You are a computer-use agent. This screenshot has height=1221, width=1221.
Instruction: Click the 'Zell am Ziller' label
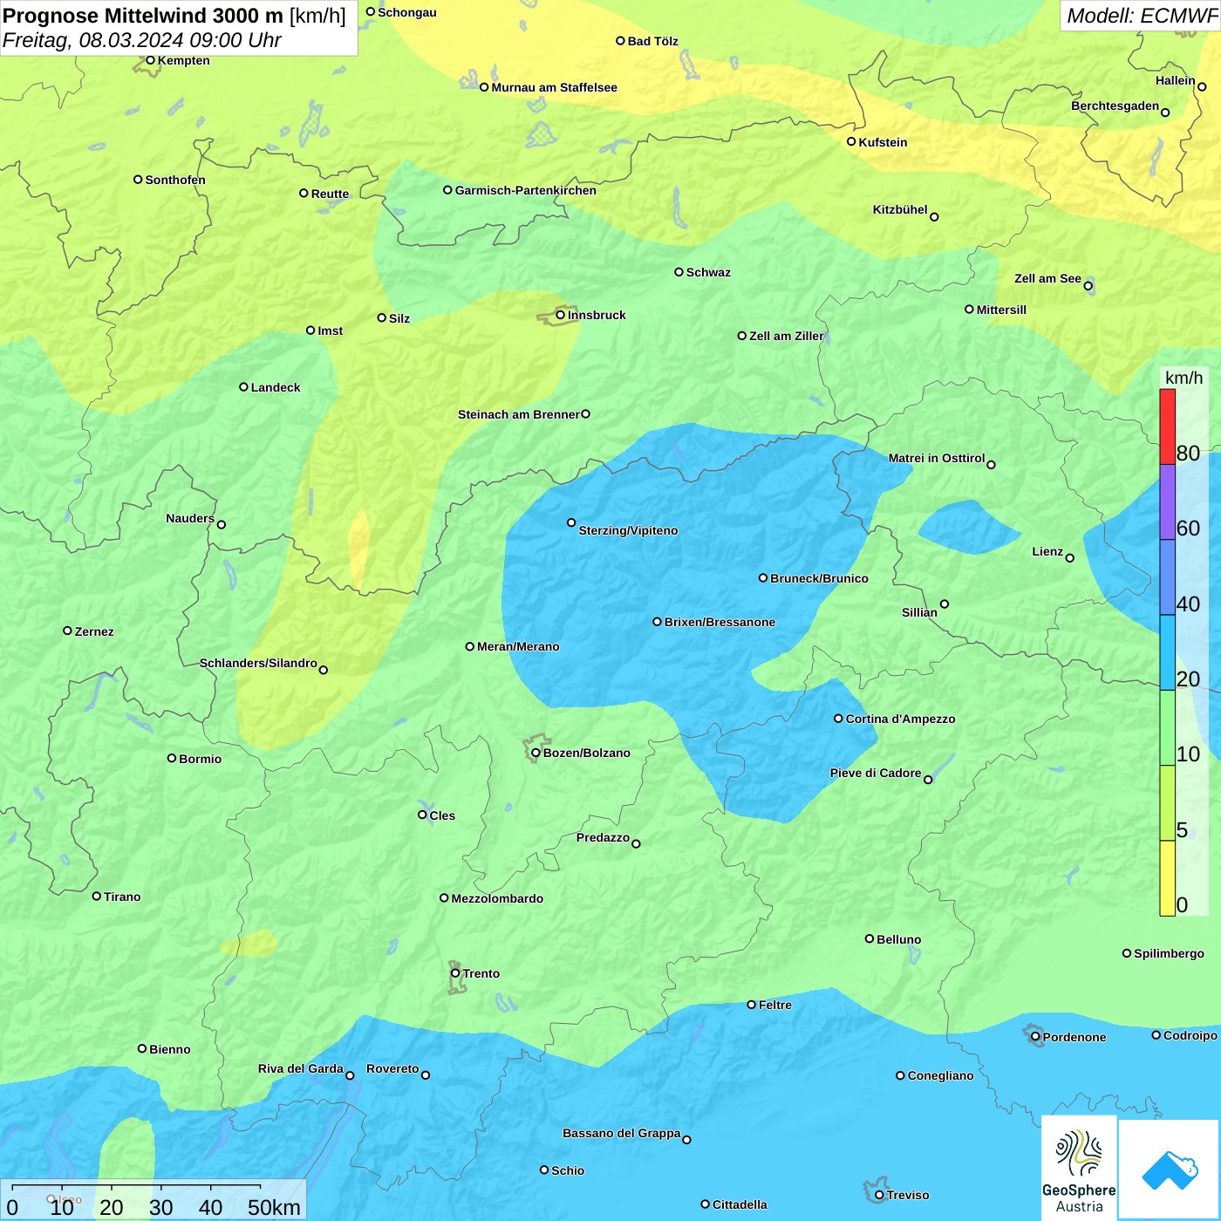click(x=787, y=336)
